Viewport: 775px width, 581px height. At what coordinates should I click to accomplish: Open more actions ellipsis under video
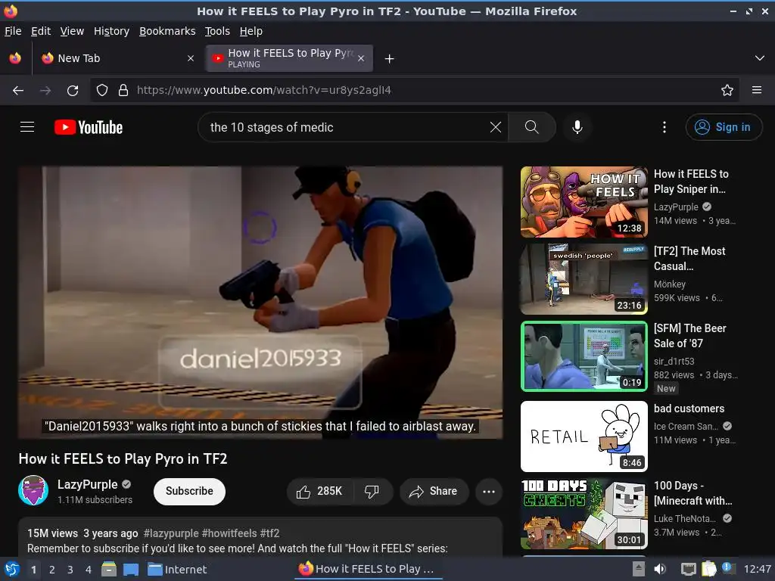click(488, 492)
